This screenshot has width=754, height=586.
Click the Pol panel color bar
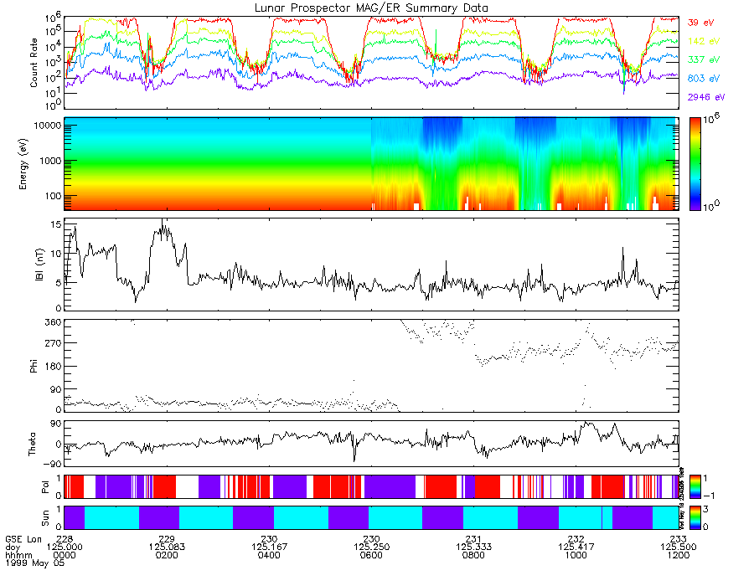click(x=695, y=486)
